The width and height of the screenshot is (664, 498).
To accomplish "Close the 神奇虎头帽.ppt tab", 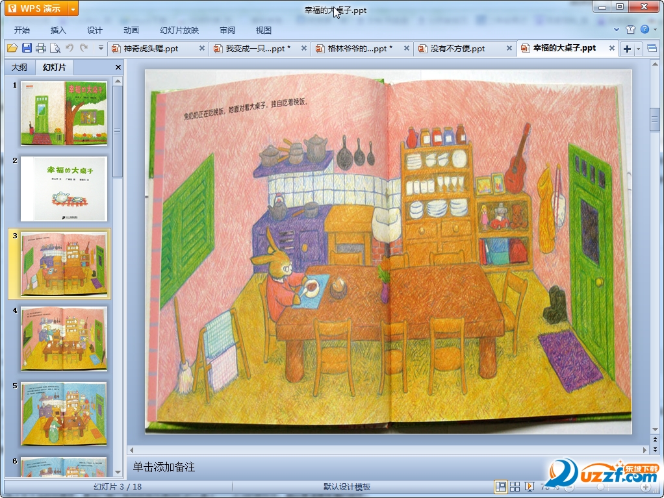I will pos(202,49).
